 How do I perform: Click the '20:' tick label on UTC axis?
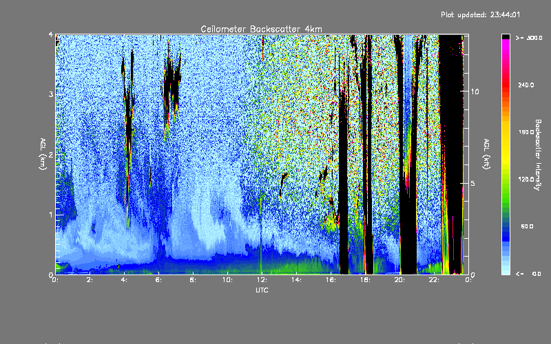tap(399, 280)
